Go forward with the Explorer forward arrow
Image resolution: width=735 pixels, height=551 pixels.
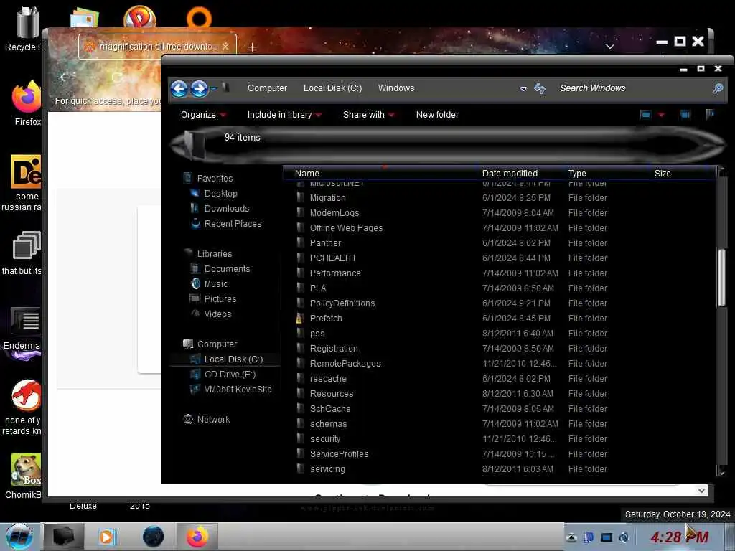(200, 88)
